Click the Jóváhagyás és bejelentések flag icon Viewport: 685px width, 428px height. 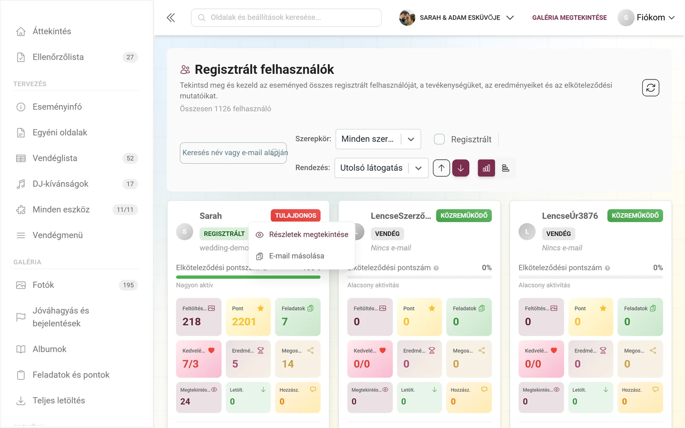coord(21,317)
